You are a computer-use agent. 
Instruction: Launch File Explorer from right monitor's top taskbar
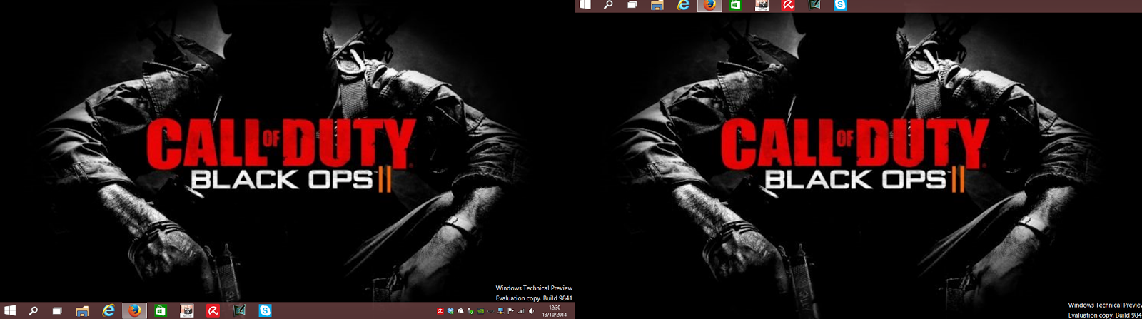[657, 5]
